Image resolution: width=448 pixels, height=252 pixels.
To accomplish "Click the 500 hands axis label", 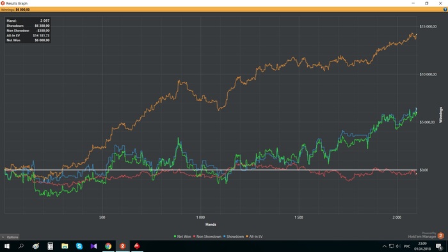I will pyautogui.click(x=102, y=217).
